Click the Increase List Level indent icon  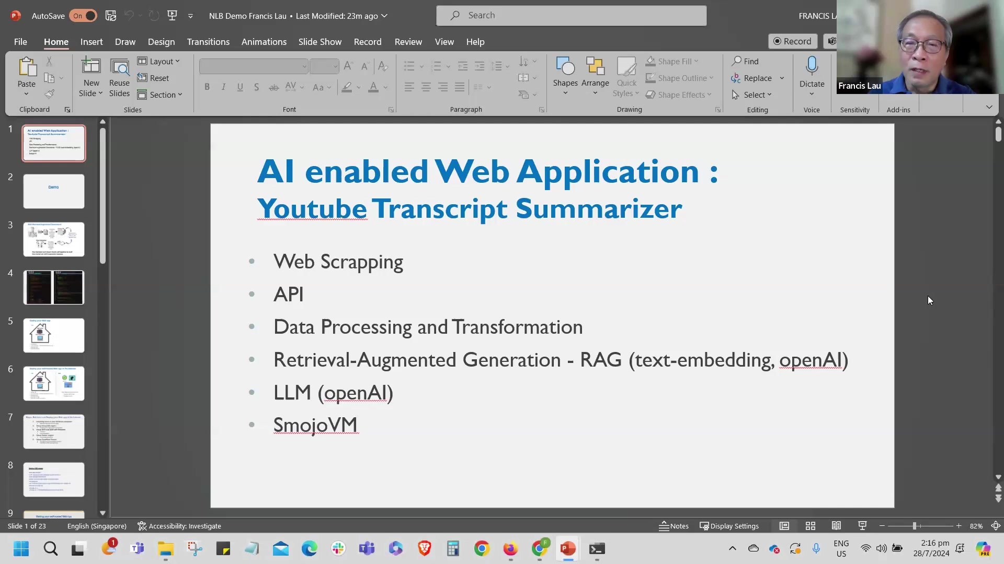click(480, 66)
